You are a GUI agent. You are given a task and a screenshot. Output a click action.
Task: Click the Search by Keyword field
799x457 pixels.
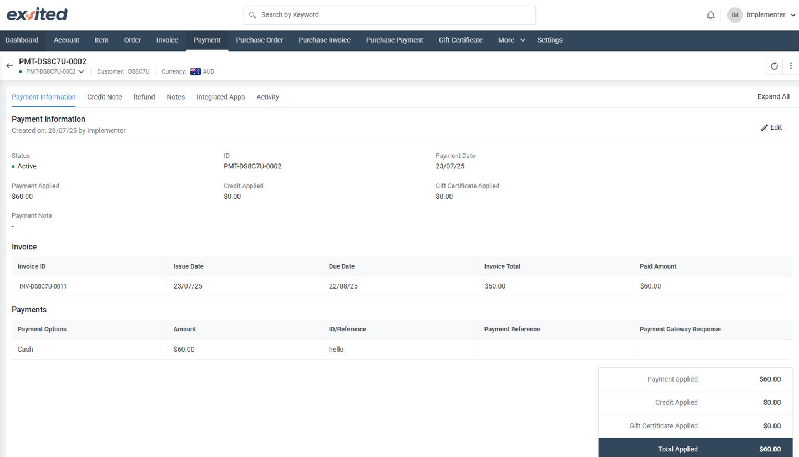click(390, 15)
